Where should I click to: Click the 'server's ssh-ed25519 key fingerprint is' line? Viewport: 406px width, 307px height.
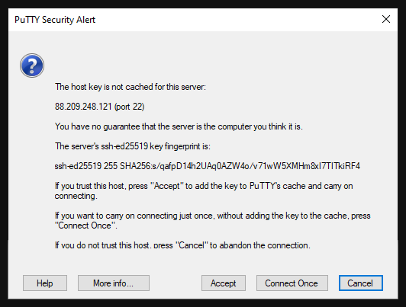click(x=133, y=146)
